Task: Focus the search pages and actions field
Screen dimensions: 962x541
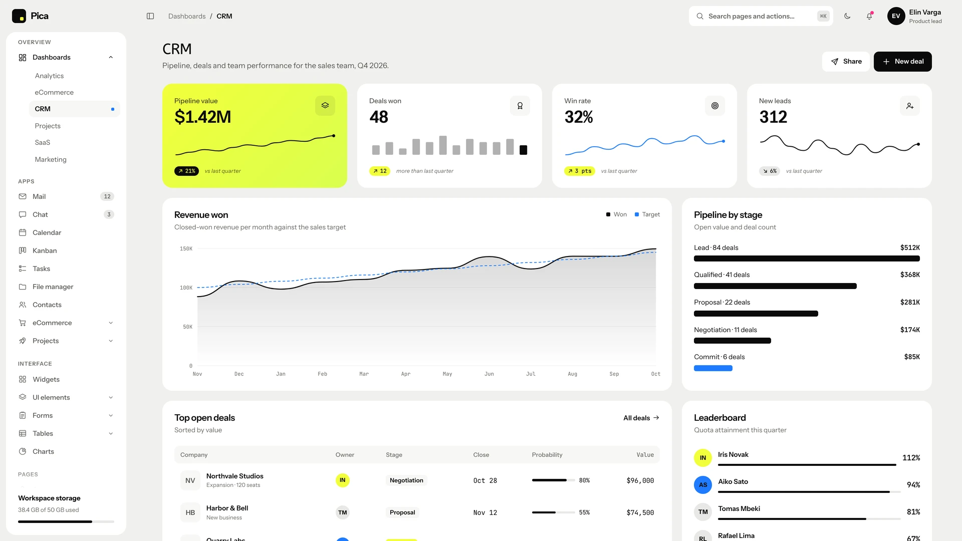Action: coord(761,16)
